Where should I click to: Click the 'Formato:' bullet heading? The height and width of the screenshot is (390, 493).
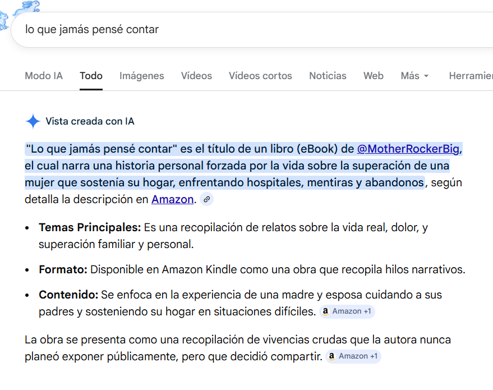[63, 269]
